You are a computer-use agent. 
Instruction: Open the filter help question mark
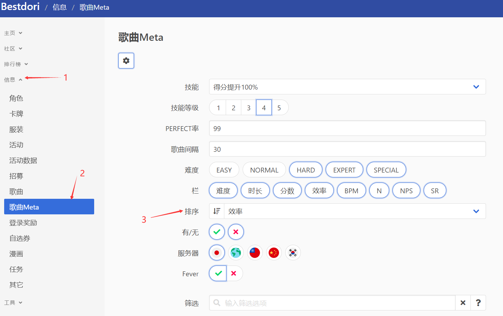click(478, 303)
